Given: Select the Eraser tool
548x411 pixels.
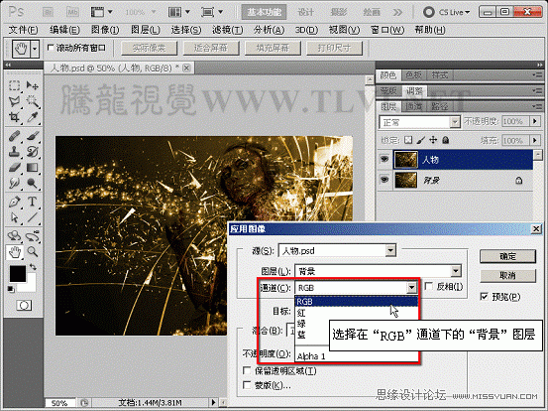Looking at the screenshot, I should coord(14,168).
